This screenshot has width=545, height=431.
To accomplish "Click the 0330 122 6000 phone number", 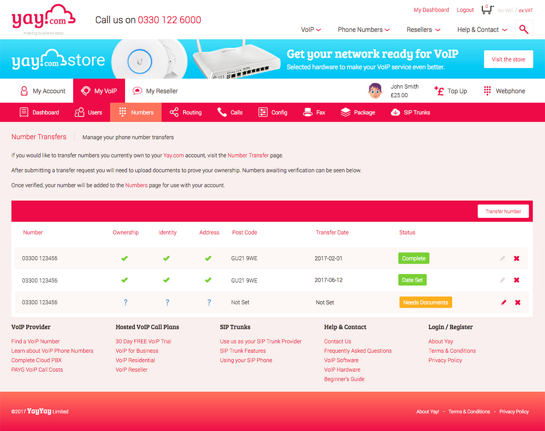I will pos(169,20).
